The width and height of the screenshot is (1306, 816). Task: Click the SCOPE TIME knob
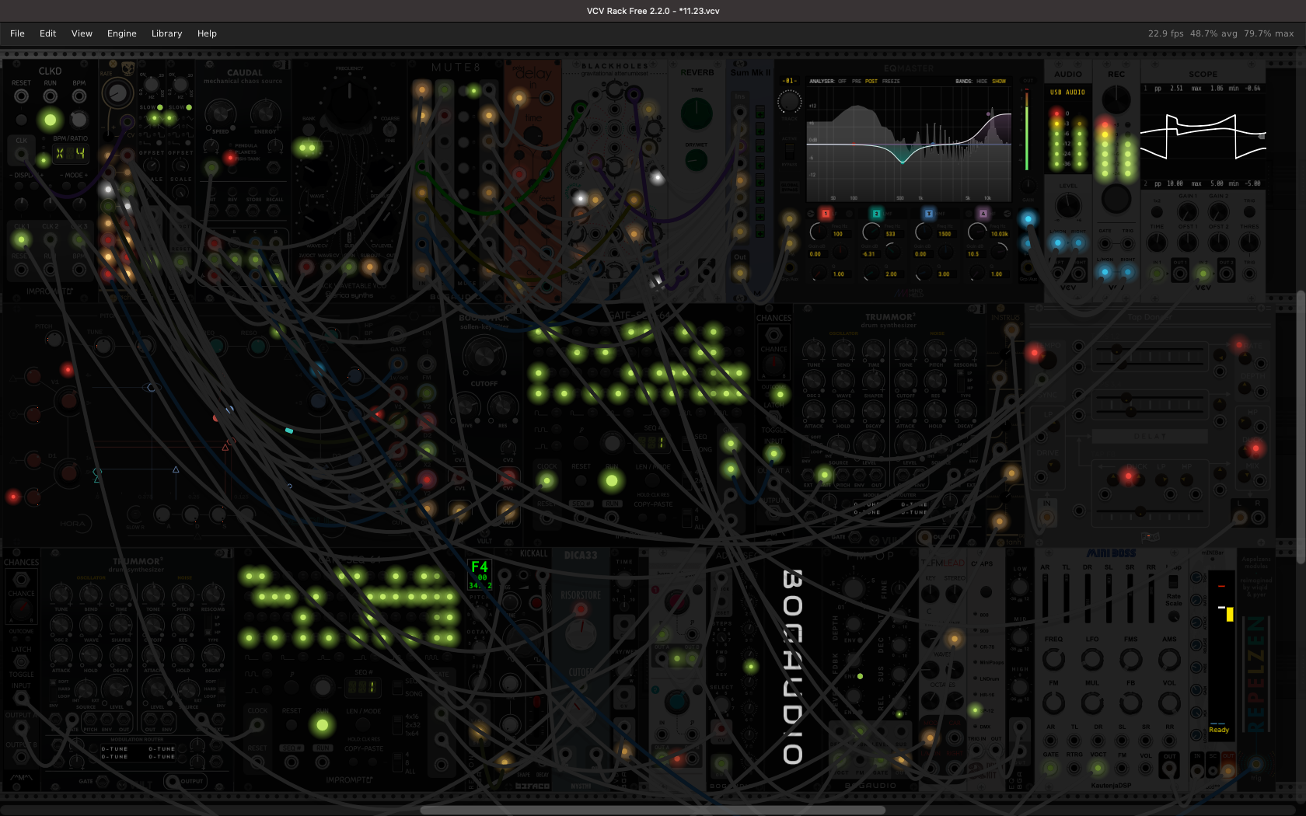[1157, 242]
